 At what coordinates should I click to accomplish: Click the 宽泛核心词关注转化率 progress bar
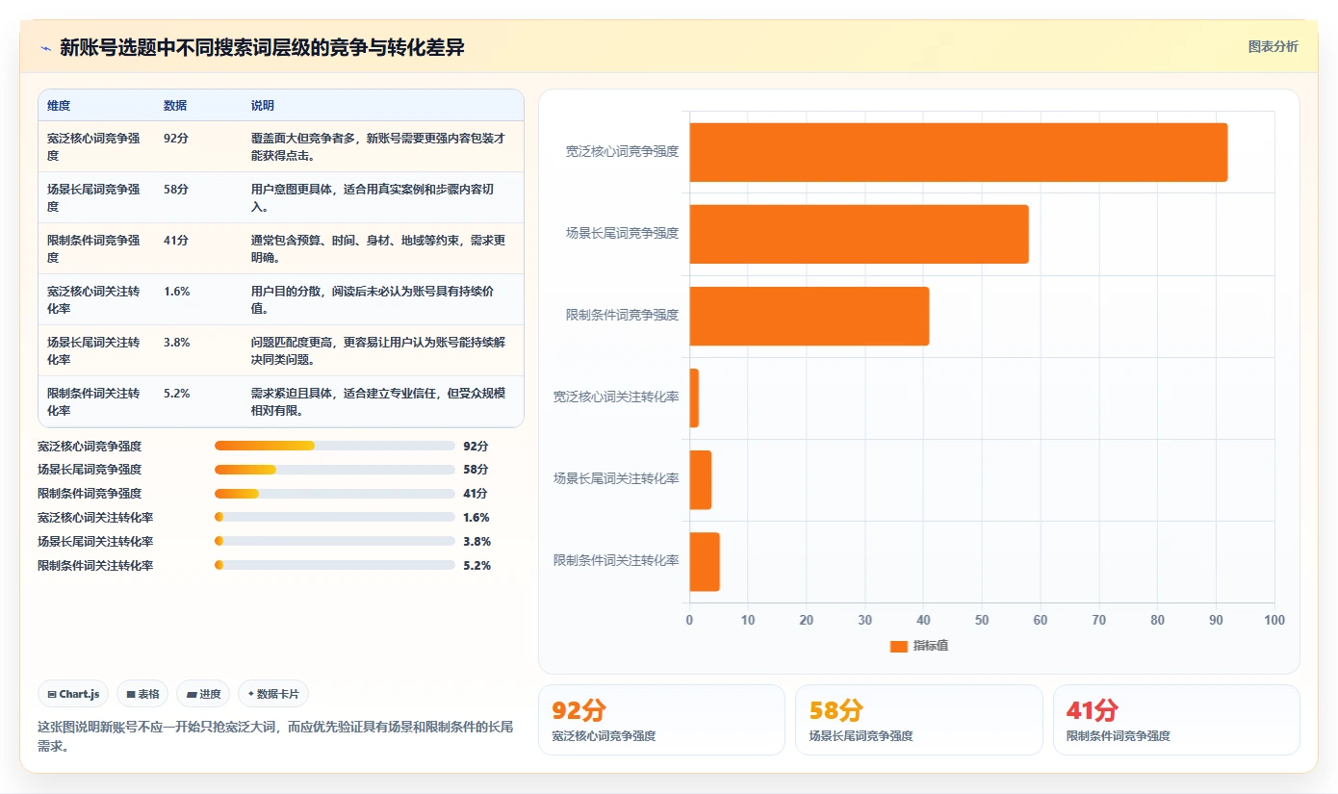335,517
